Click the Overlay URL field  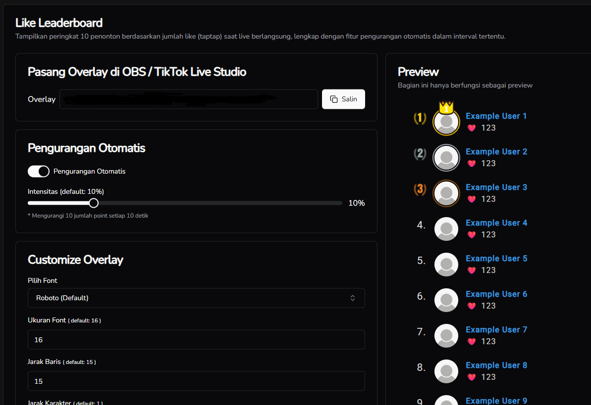[188, 99]
